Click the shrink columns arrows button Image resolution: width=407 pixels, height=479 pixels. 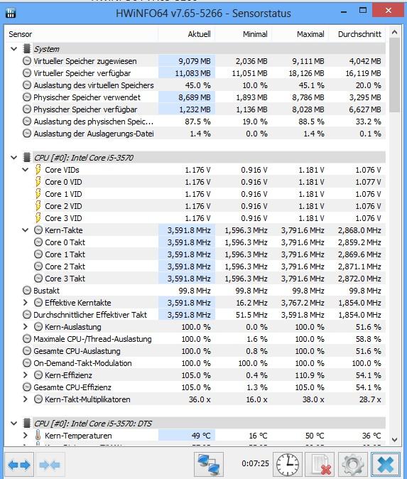(50, 465)
